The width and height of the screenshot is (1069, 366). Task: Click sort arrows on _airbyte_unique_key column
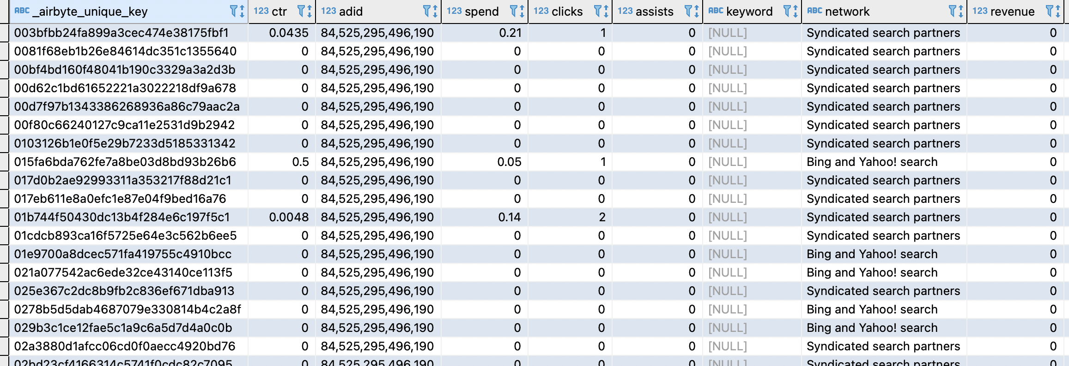(242, 11)
